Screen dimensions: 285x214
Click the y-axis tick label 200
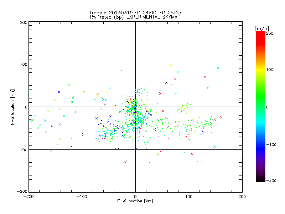(24, 22)
